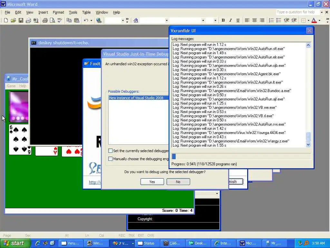Undo the last action in Word
This screenshot has height=248, width=330.
coord(86,20)
